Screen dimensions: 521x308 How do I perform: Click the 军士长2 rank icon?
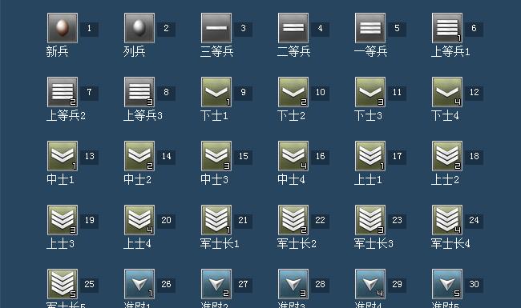(x=293, y=220)
